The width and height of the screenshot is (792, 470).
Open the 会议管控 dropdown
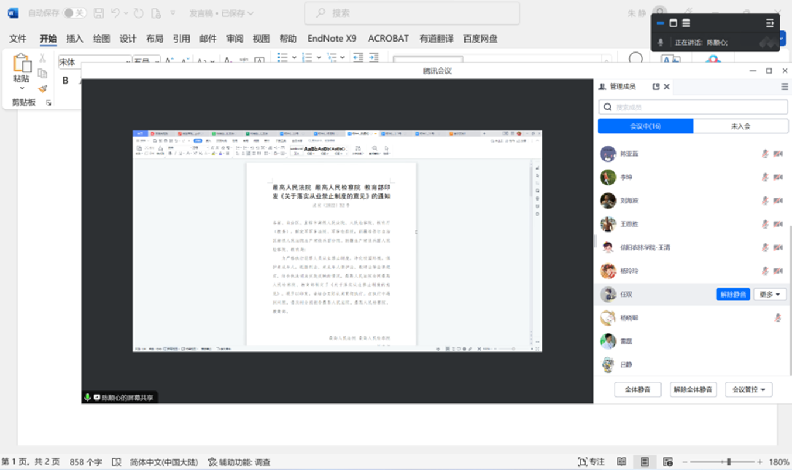coord(748,389)
